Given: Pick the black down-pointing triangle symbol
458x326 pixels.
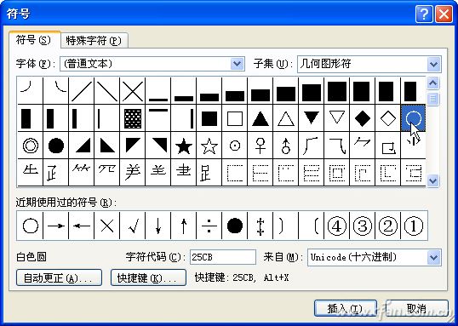Looking at the screenshot, I should point(312,118).
